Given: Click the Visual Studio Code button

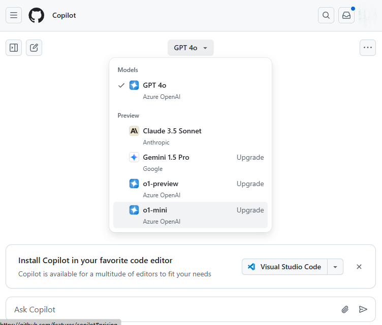Looking at the screenshot, I should click(x=284, y=267).
